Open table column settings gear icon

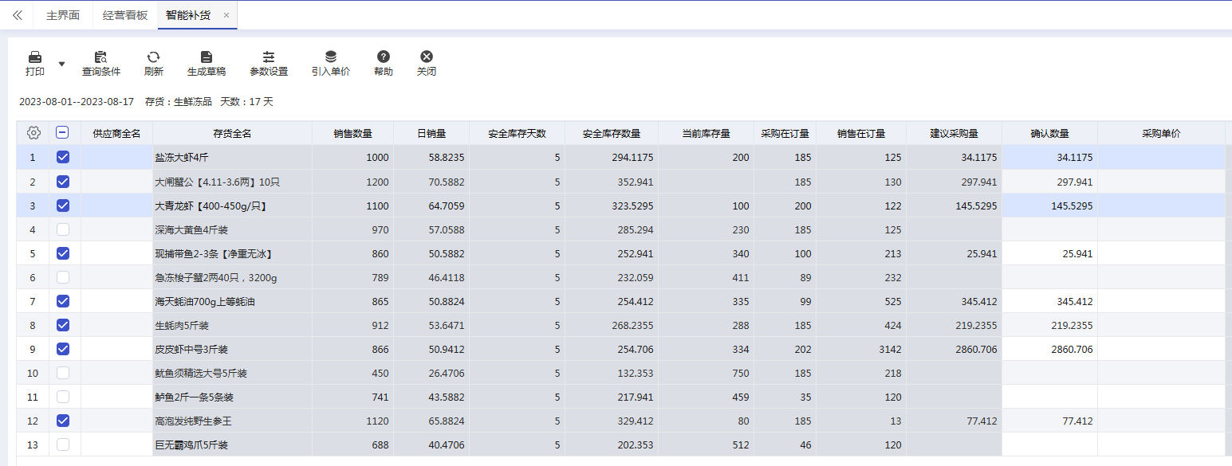pyautogui.click(x=33, y=133)
